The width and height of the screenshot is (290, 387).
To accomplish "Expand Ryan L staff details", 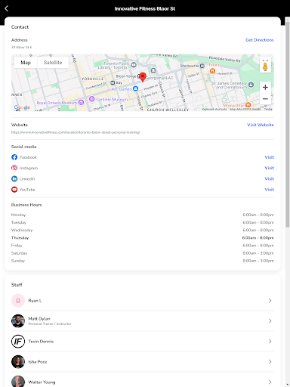I will [143, 301].
